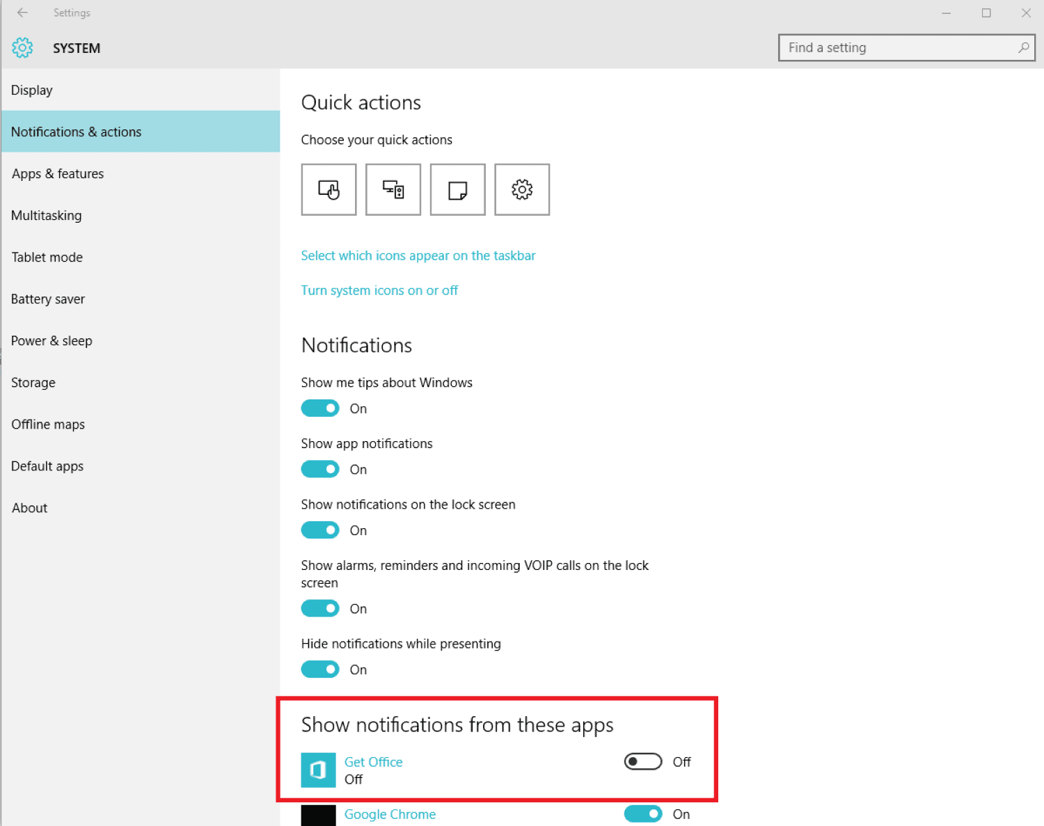Select Notifications & actions in sidebar
Viewport: 1044px width, 826px height.
[141, 132]
